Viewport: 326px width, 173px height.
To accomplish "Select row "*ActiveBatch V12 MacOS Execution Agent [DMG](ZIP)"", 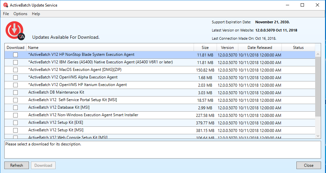I will 160,70.
